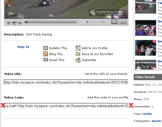
Task: Open the Blog This link
Action: 56,54
